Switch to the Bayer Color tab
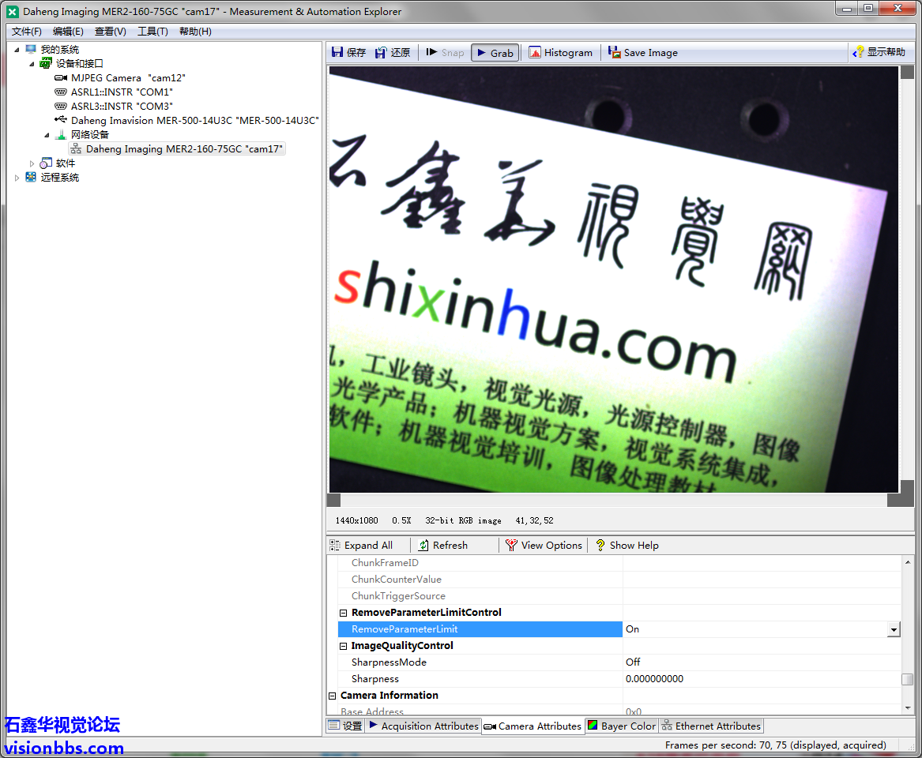 pos(621,726)
